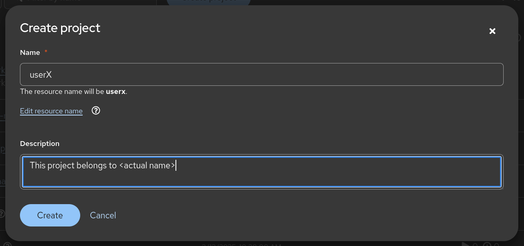Image resolution: width=524 pixels, height=246 pixels.
Task: Open the resource name help icon
Action: pos(96,111)
